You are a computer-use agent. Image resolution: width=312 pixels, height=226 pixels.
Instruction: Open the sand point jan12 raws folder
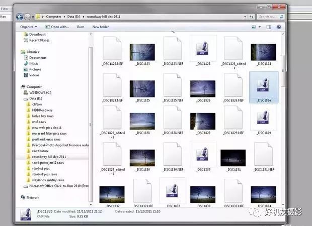pos(47,163)
